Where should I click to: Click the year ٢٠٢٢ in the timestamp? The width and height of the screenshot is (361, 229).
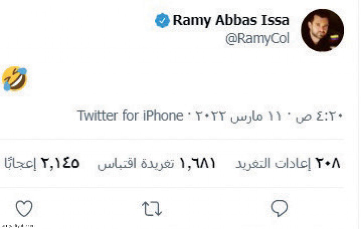[x=210, y=116]
